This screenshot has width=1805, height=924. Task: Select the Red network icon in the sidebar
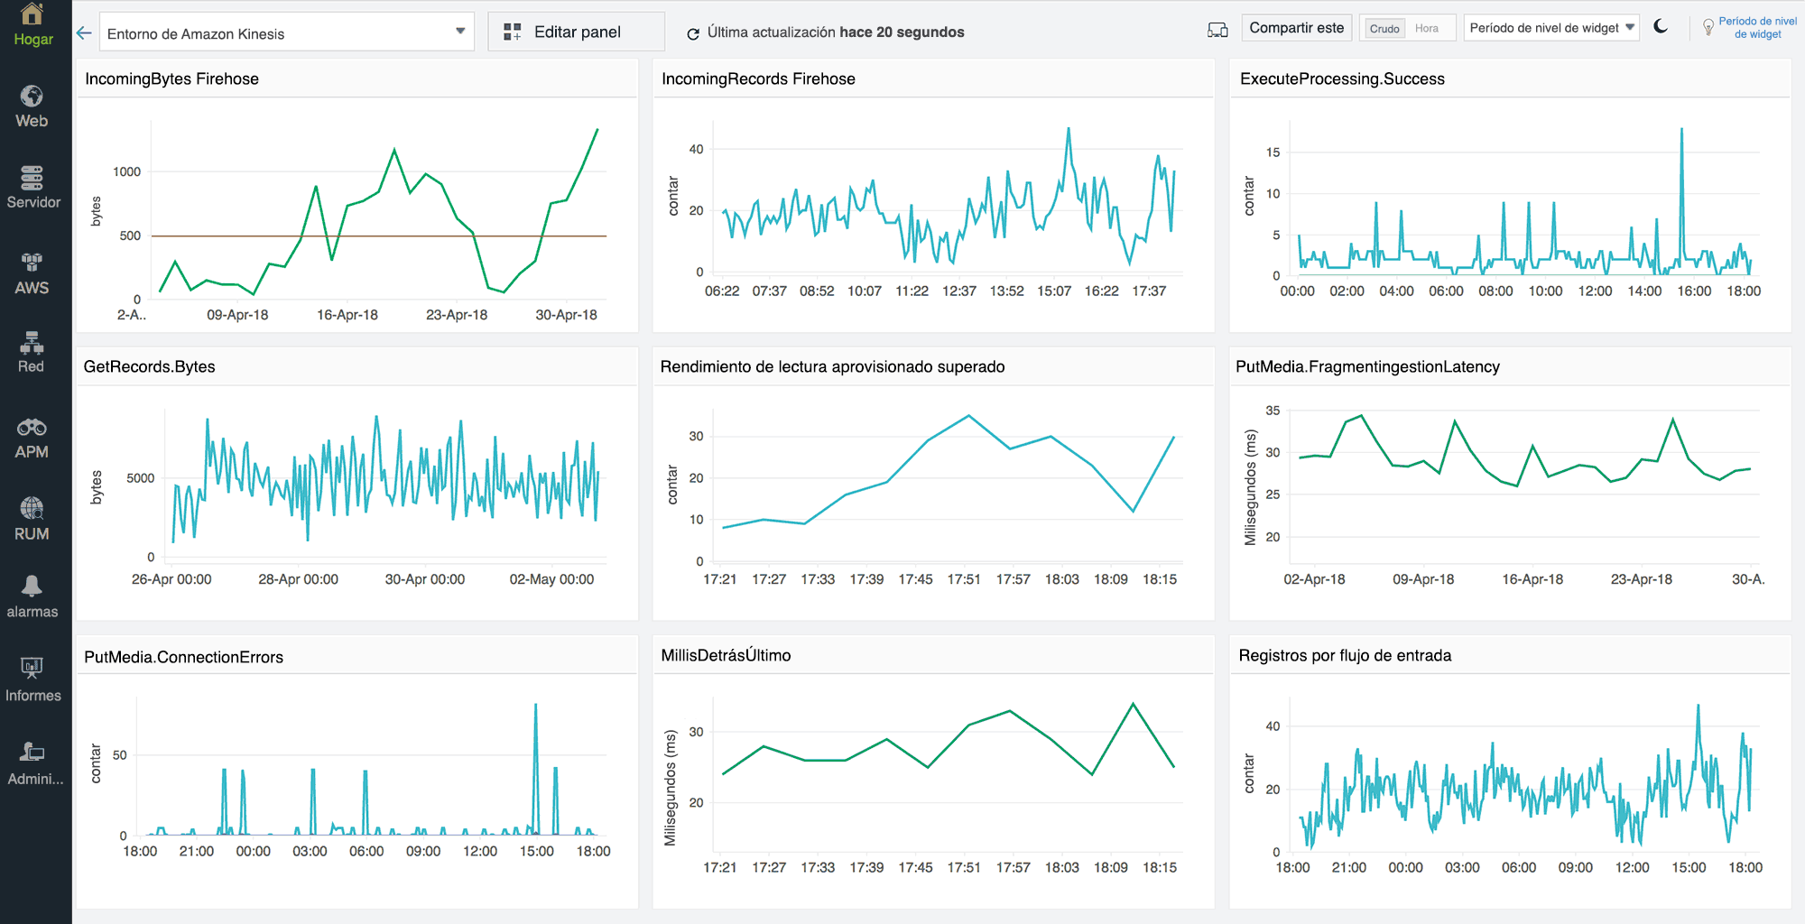[x=32, y=350]
